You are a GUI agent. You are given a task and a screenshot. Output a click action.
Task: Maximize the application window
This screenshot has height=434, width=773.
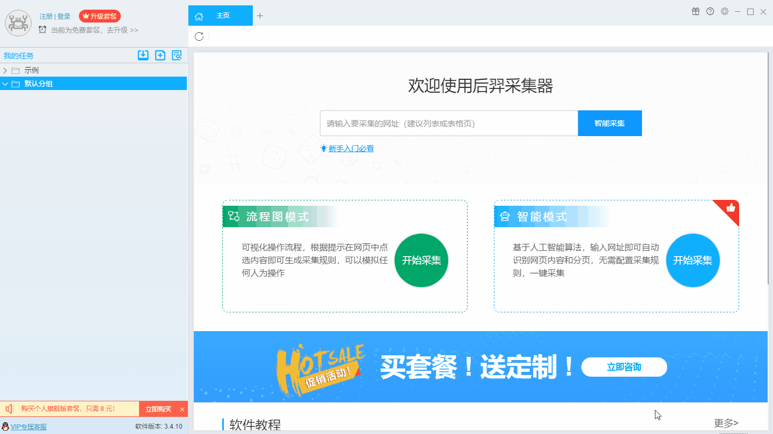750,11
